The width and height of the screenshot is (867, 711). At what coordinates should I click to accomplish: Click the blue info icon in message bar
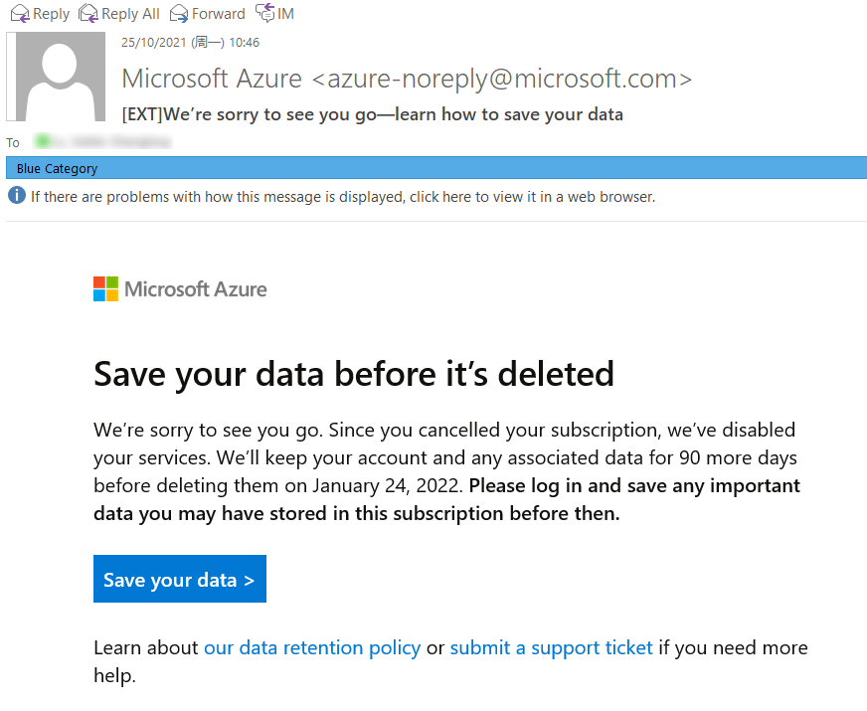coord(17,196)
